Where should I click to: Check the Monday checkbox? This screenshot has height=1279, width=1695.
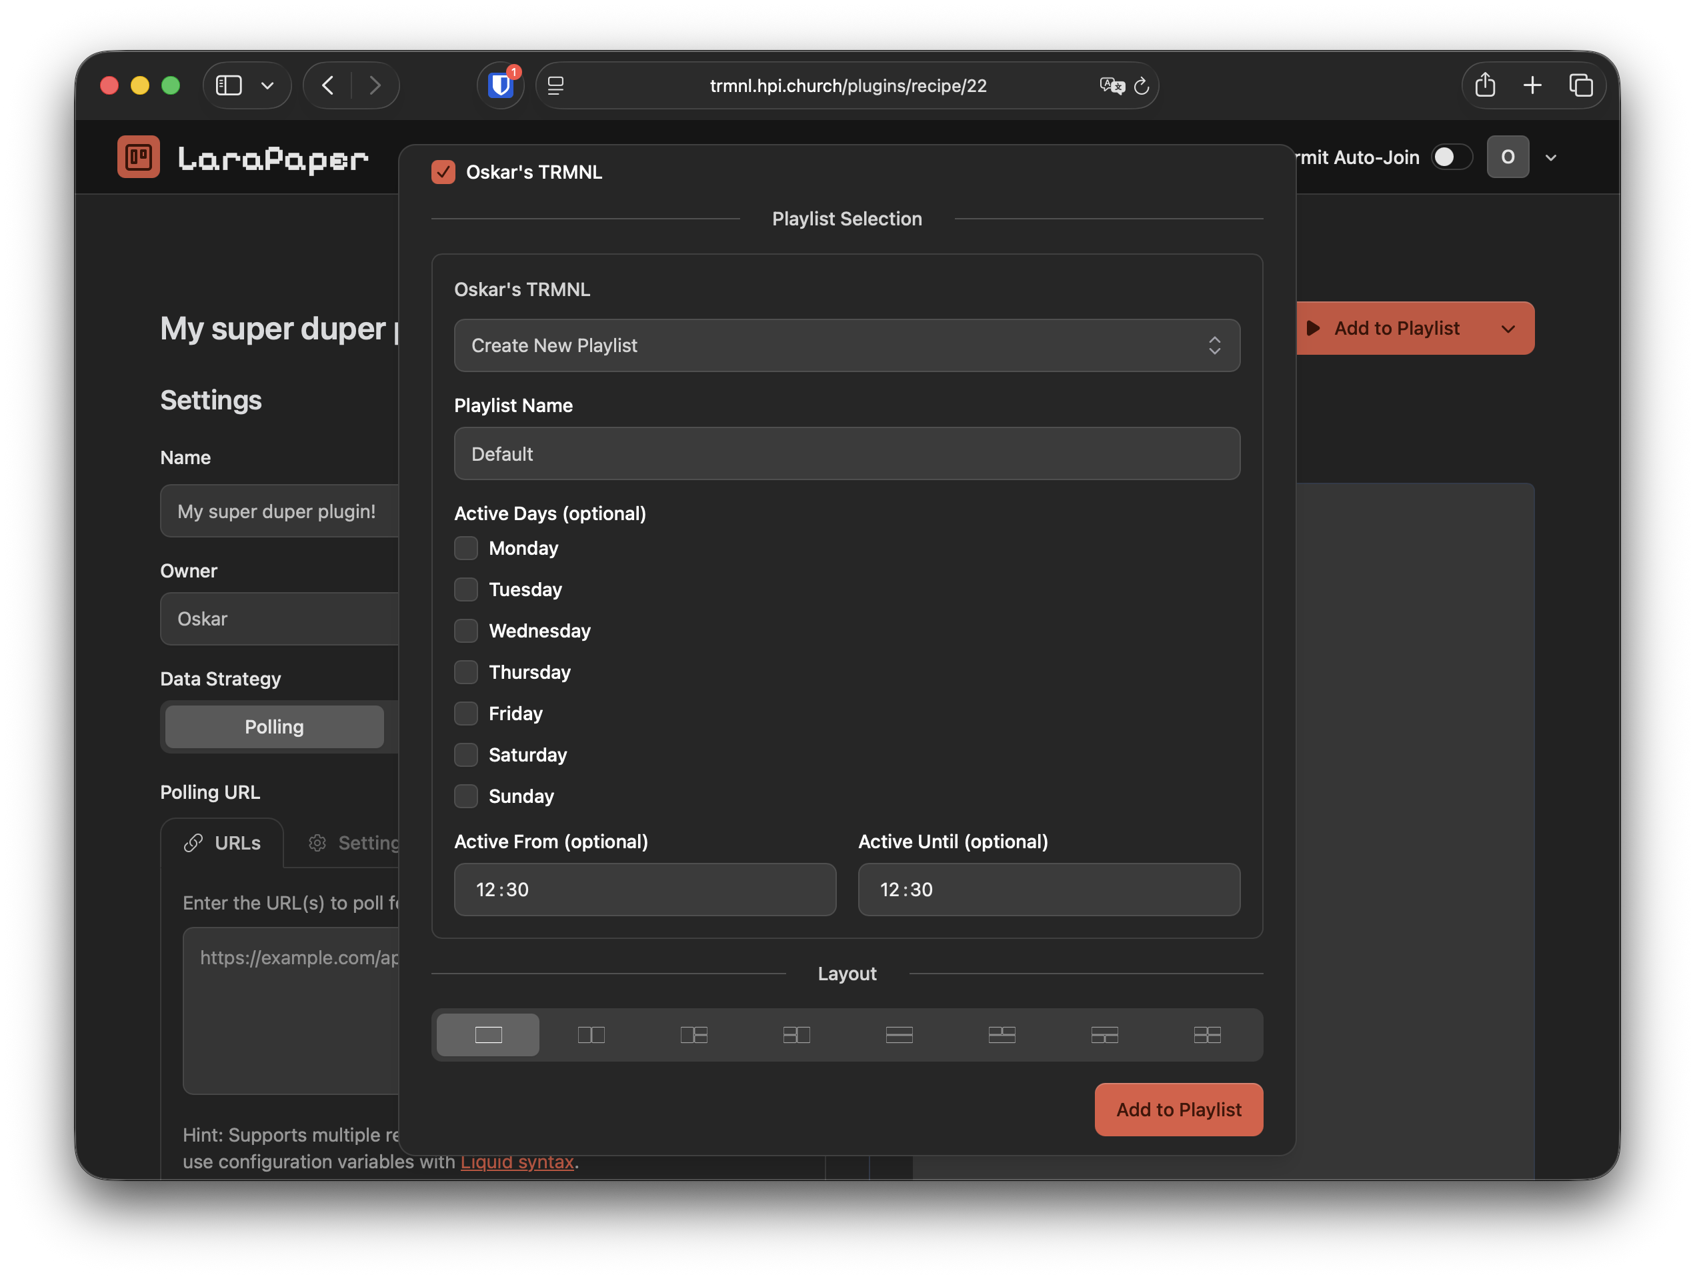[466, 548]
